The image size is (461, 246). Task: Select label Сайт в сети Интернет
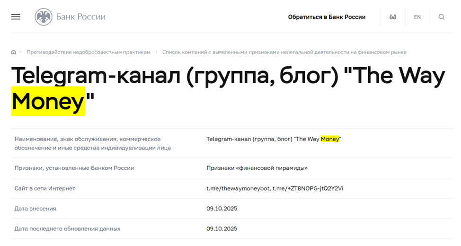(44, 188)
